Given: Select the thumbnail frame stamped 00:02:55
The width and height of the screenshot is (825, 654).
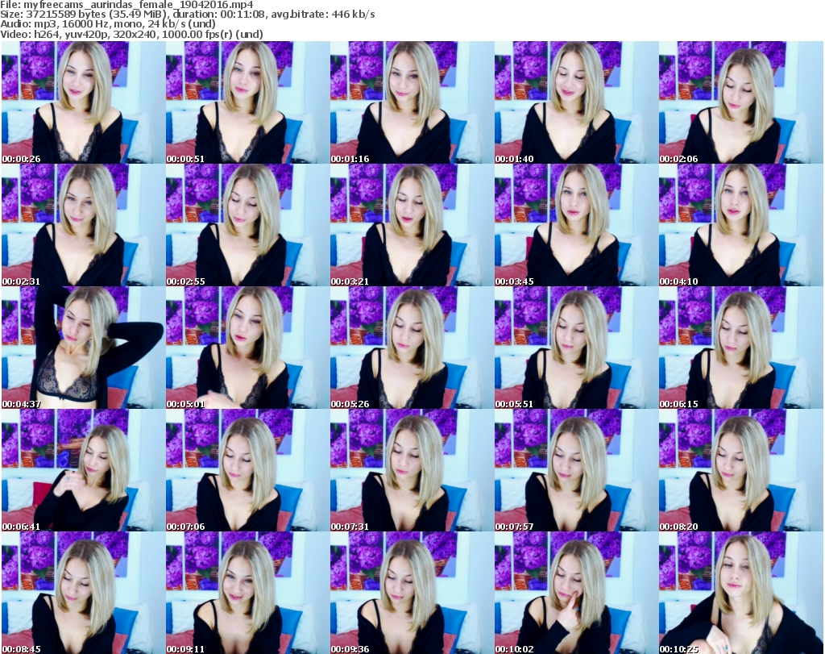Looking at the screenshot, I should tap(248, 225).
